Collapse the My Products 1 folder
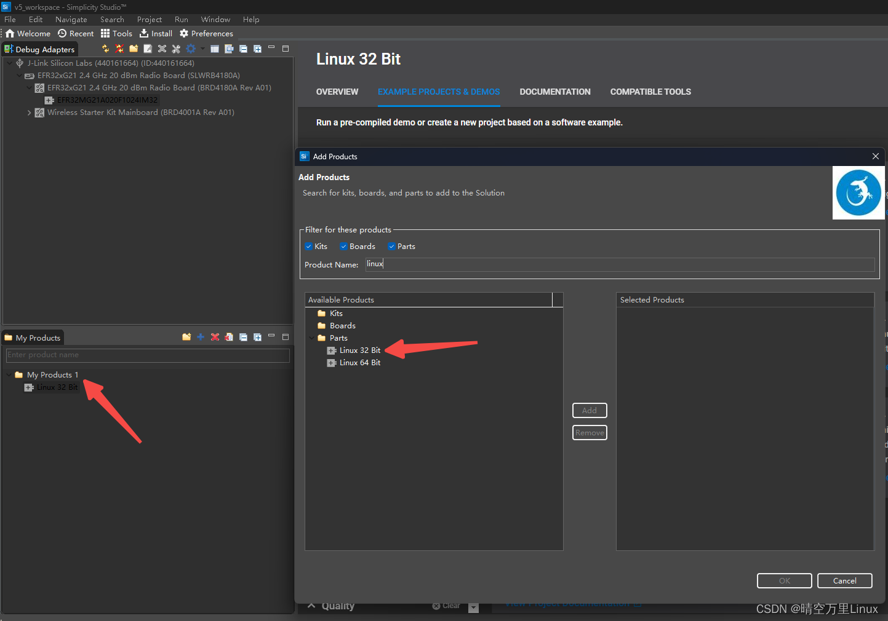 [9, 374]
